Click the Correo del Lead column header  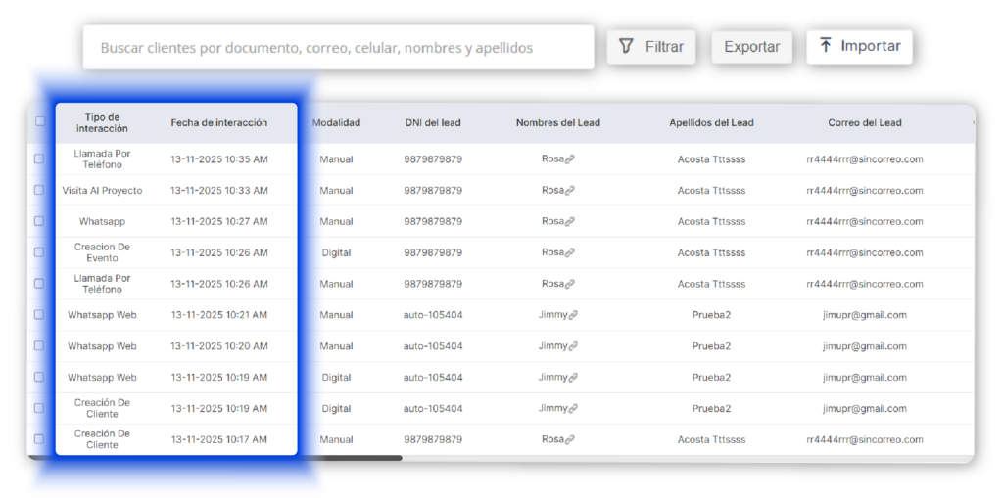coord(864,123)
